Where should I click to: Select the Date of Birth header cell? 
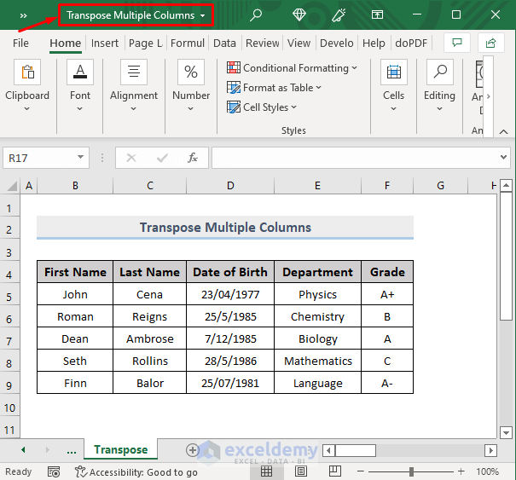(230, 272)
